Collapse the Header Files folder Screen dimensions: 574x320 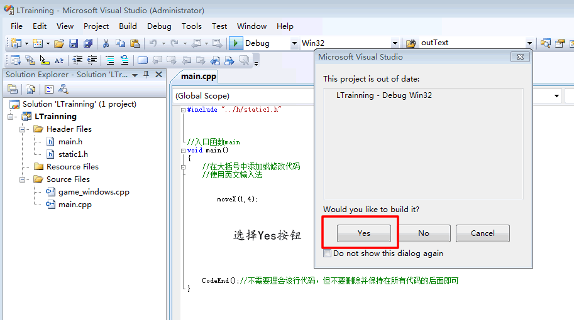click(x=23, y=129)
